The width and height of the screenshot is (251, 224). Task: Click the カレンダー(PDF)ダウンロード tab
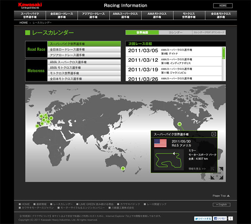pos(209,33)
